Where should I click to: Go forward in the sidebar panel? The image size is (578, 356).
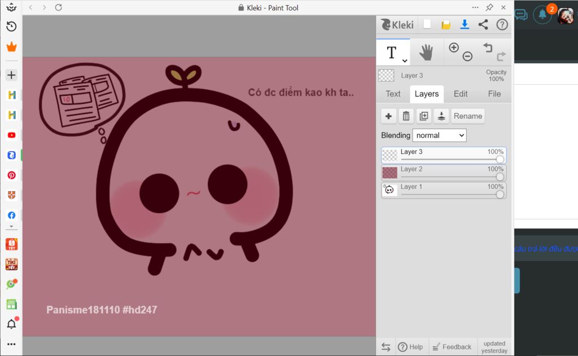click(44, 7)
